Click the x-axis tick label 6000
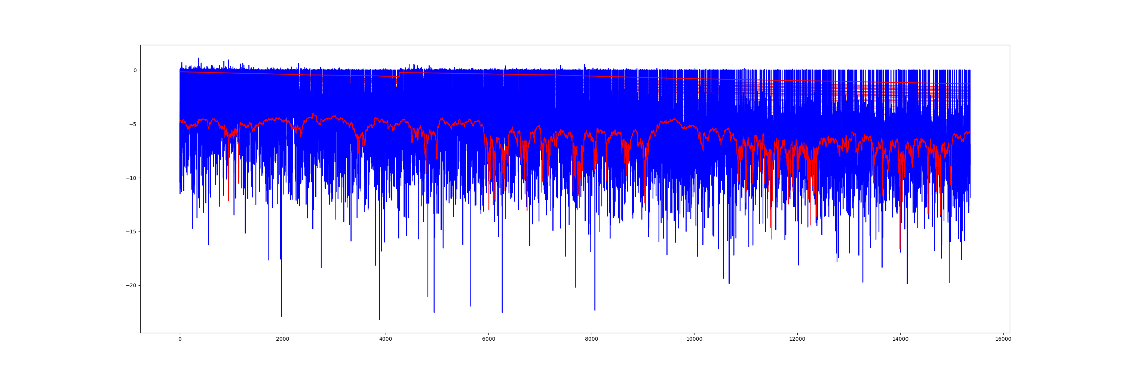 tap(489, 339)
